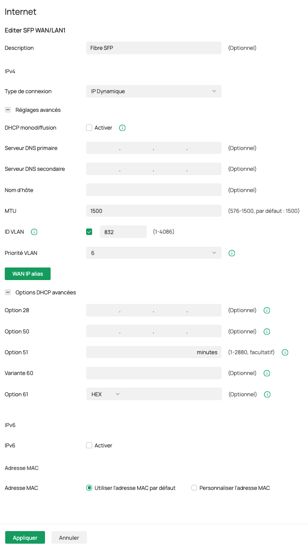
Task: Show the Option 50 info tooltip
Action: tap(267, 332)
